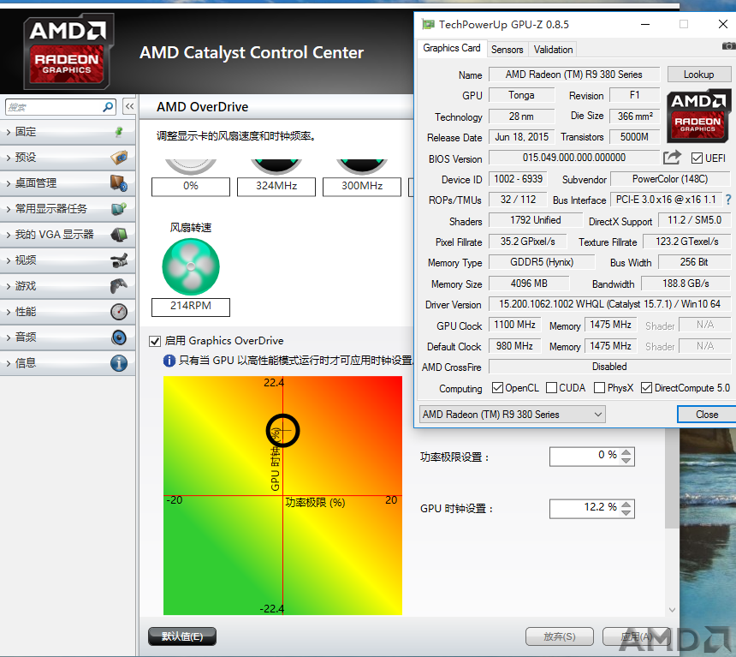Decrease the GPU 时钟设置 value with down arrow
This screenshot has height=657, width=736.
[626, 513]
